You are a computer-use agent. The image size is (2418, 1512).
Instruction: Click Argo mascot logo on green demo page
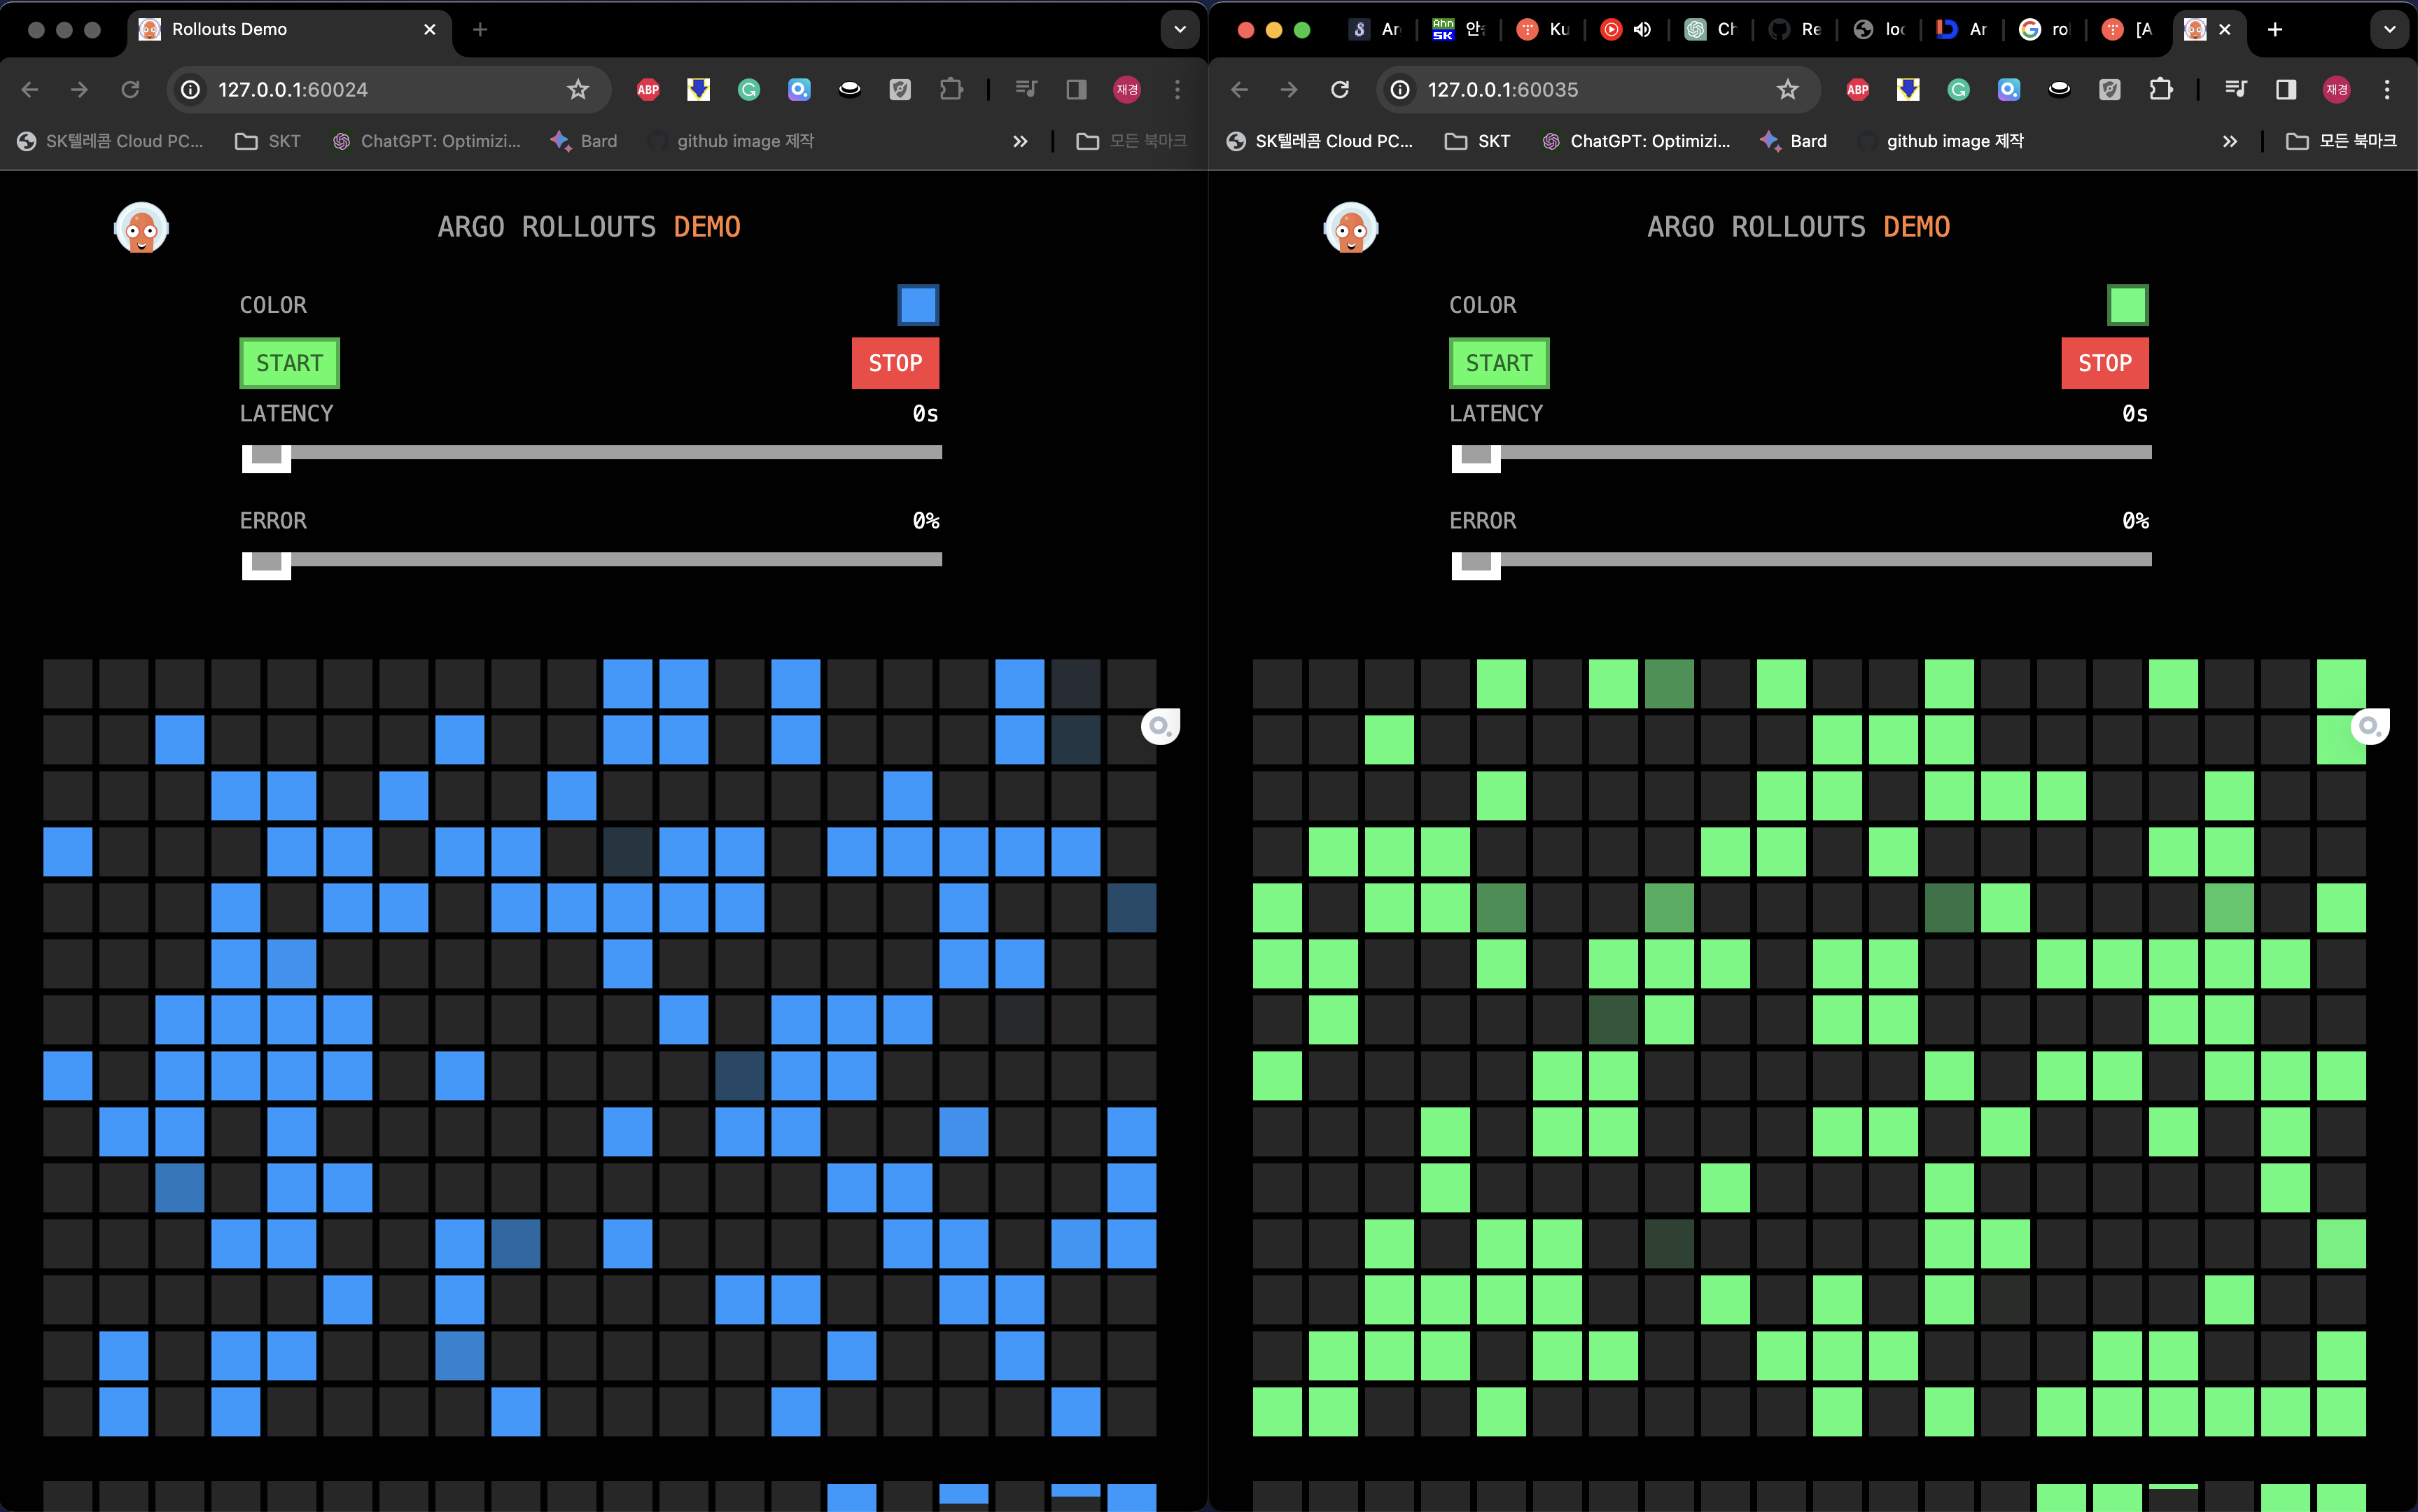(1351, 228)
